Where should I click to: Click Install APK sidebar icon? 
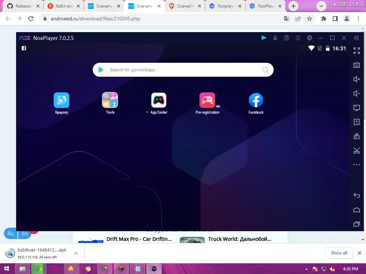pyautogui.click(x=356, y=122)
